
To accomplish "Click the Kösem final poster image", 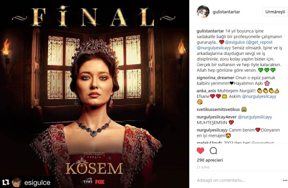I will tap(94, 94).
